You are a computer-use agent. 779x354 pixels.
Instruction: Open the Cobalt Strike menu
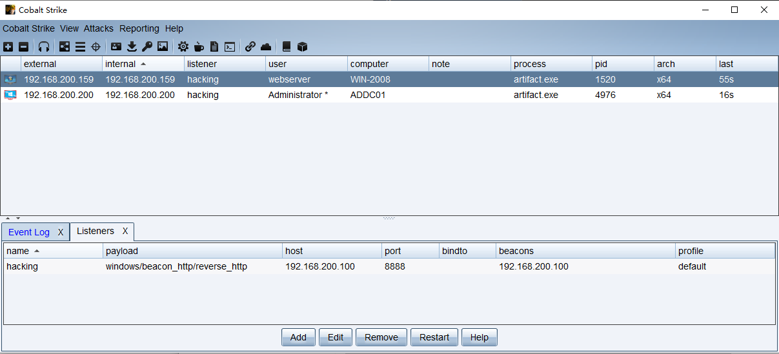[28, 28]
